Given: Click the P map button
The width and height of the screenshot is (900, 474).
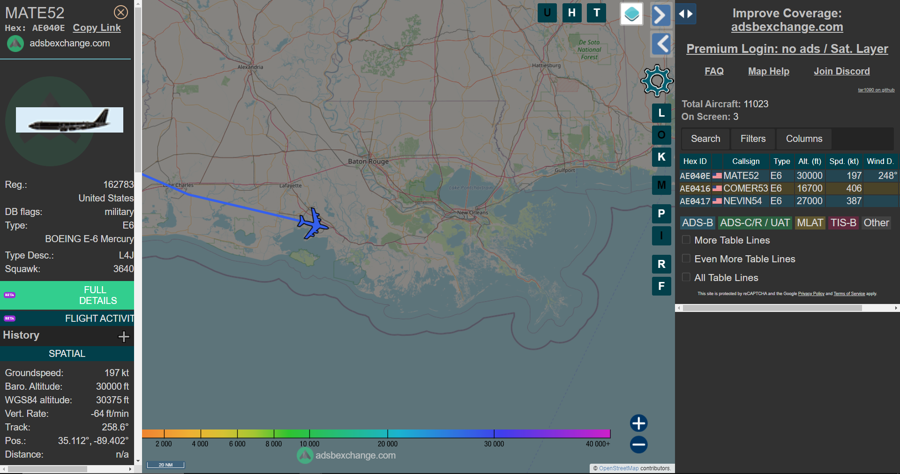Looking at the screenshot, I should pos(661,214).
